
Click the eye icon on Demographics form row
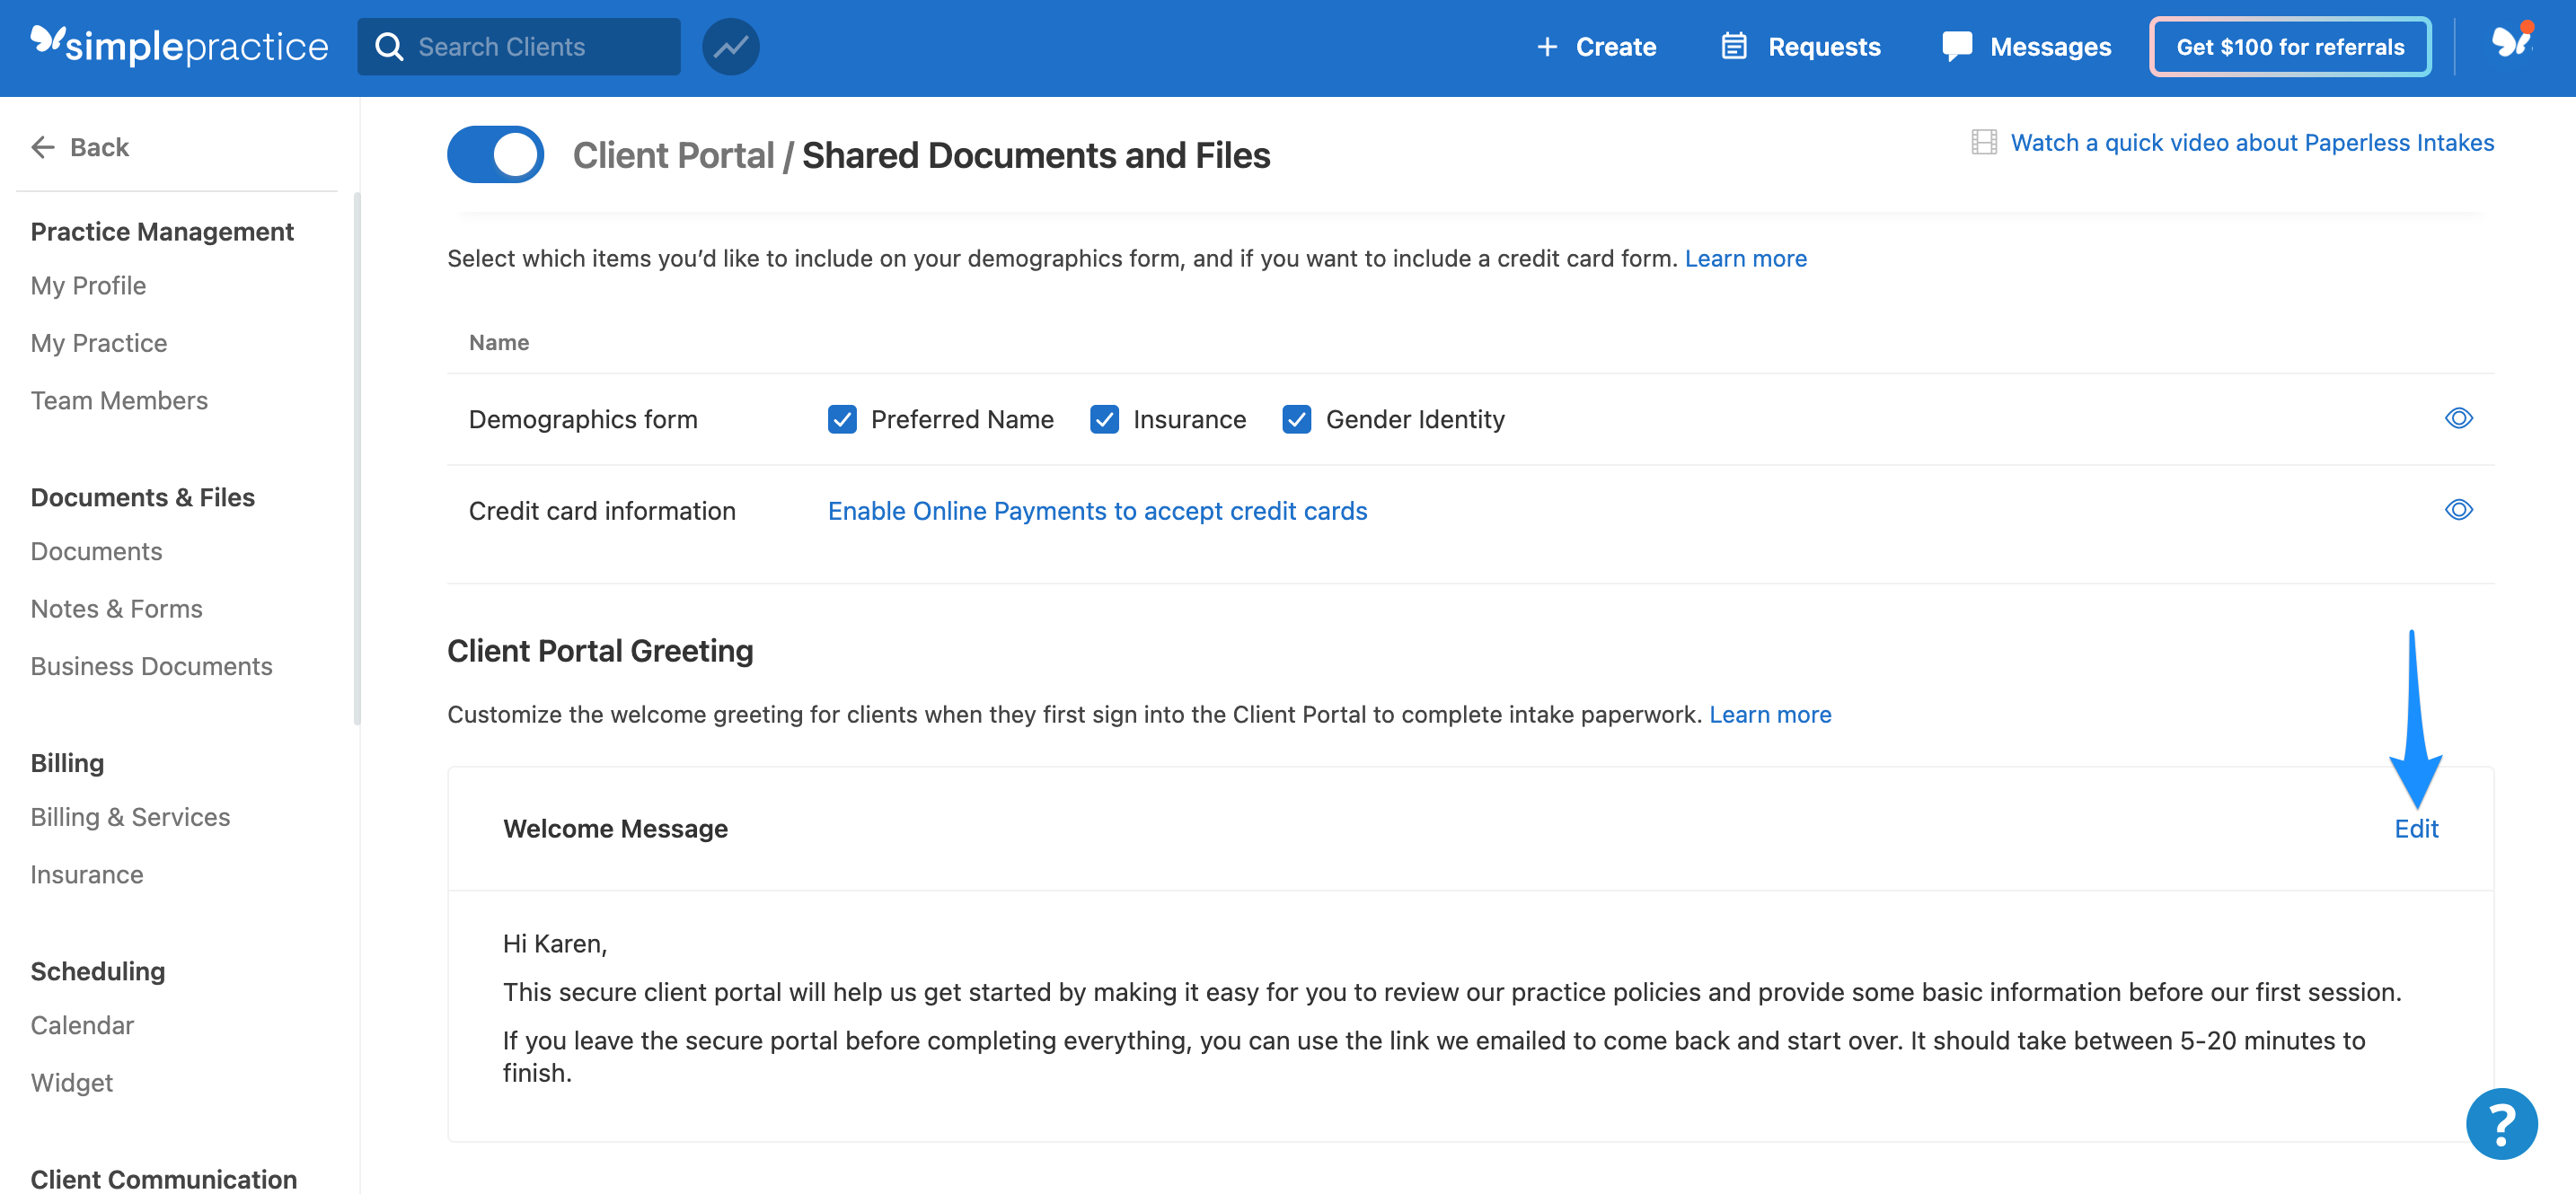[2460, 418]
